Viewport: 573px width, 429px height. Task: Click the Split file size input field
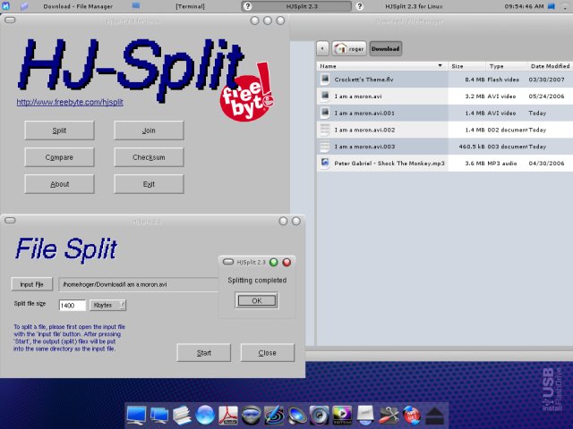[73, 306]
